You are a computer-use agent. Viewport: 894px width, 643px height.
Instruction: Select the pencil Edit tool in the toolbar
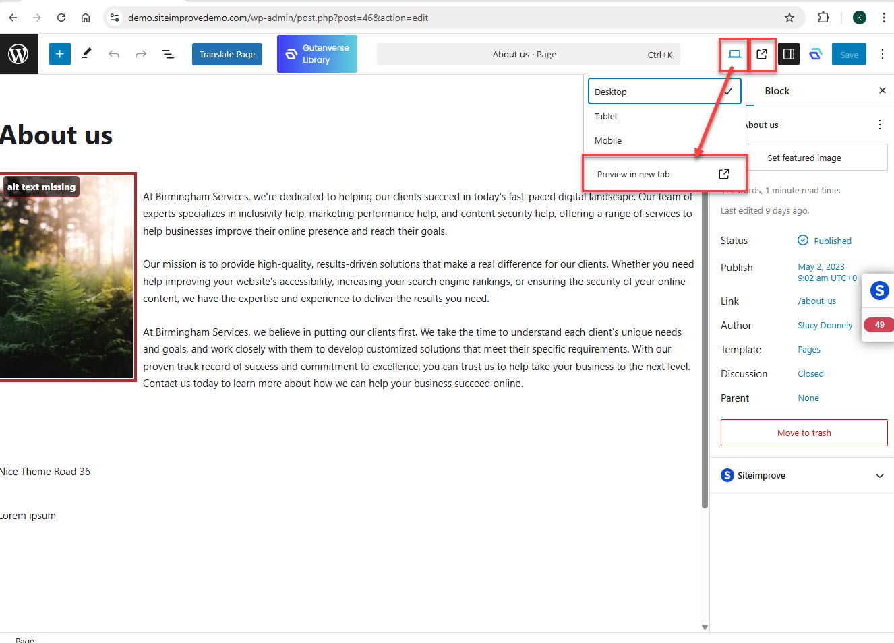click(86, 54)
